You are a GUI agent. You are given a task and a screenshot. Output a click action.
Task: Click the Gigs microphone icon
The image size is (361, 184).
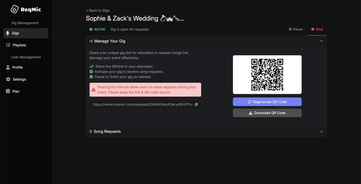click(8, 33)
